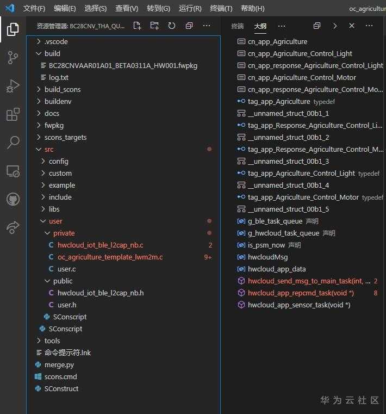The height and width of the screenshot is (414, 386).
Task: Collapse the private folder
Action: click(124, 233)
